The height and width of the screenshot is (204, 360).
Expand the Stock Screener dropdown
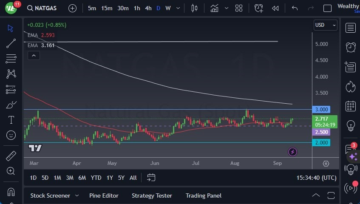[x=77, y=195]
